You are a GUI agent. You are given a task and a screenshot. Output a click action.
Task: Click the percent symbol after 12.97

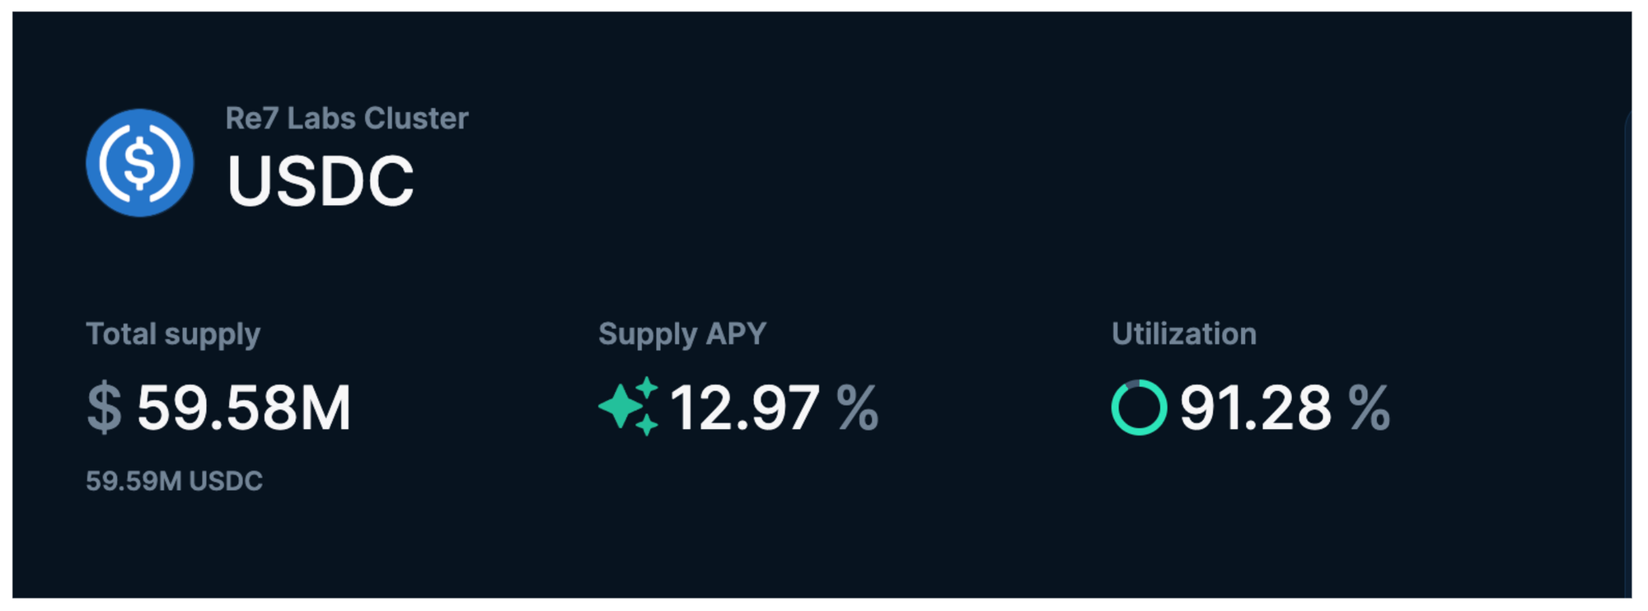coord(857,408)
